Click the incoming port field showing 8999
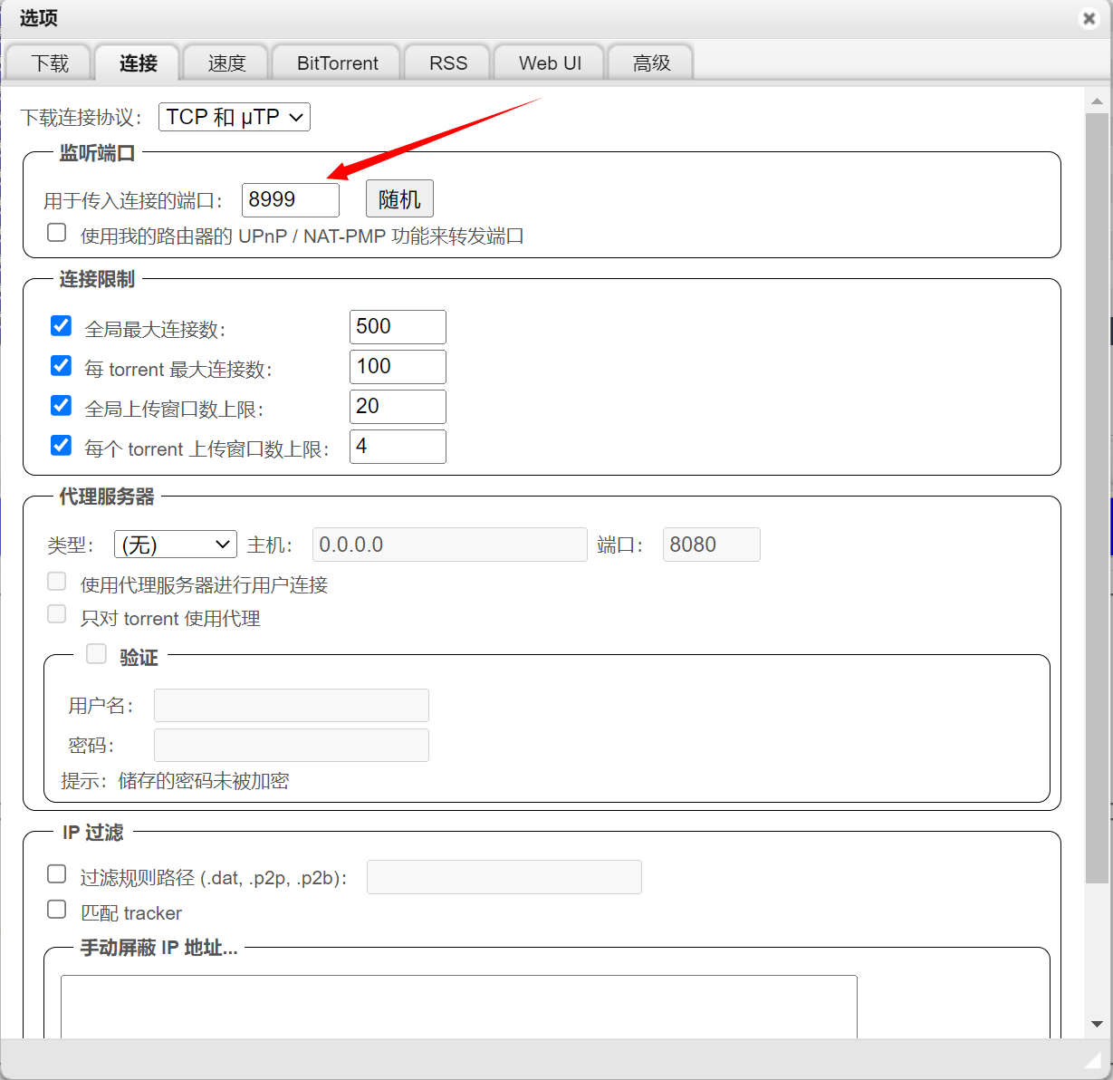 291,200
